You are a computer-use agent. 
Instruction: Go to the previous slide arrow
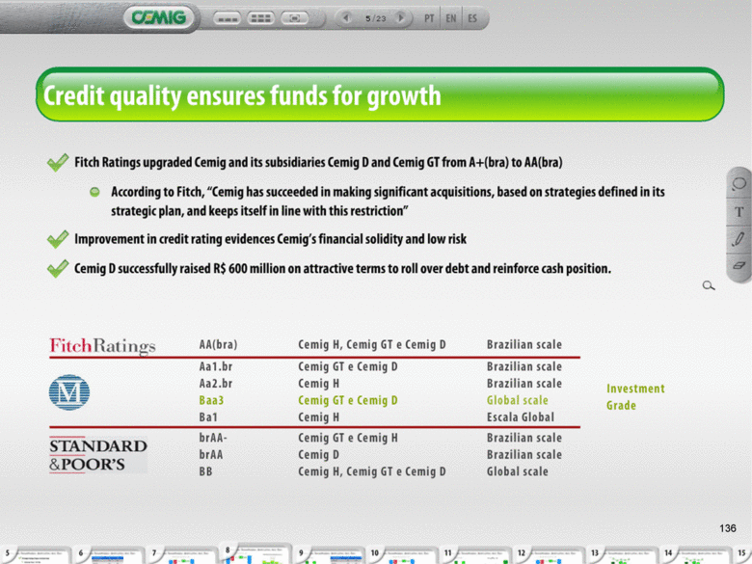(346, 18)
